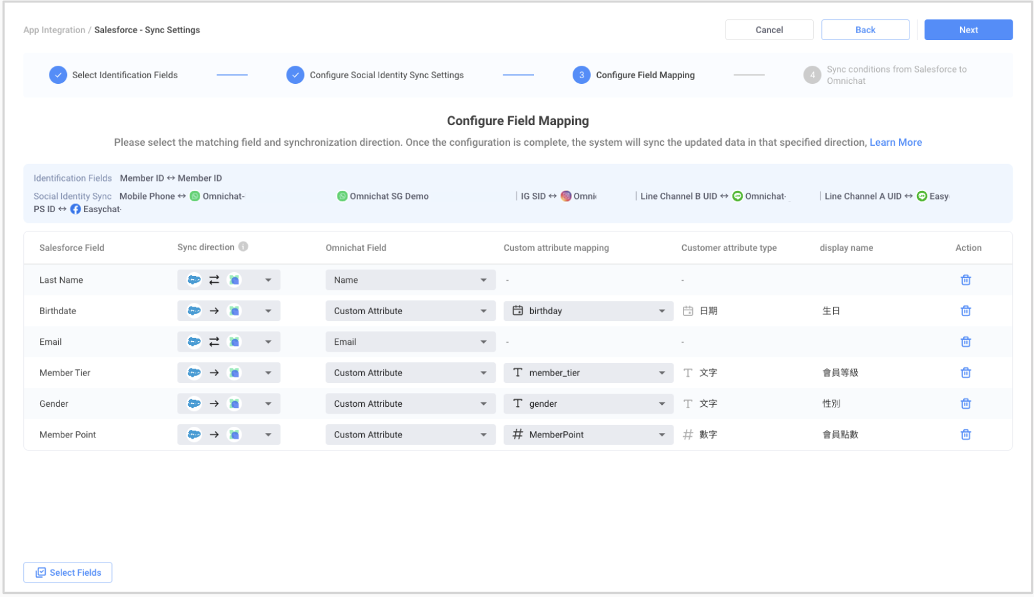Open the Learn More link

[x=895, y=142]
